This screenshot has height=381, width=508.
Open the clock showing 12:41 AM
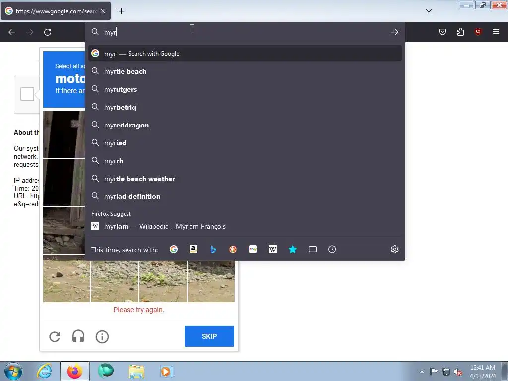click(483, 372)
